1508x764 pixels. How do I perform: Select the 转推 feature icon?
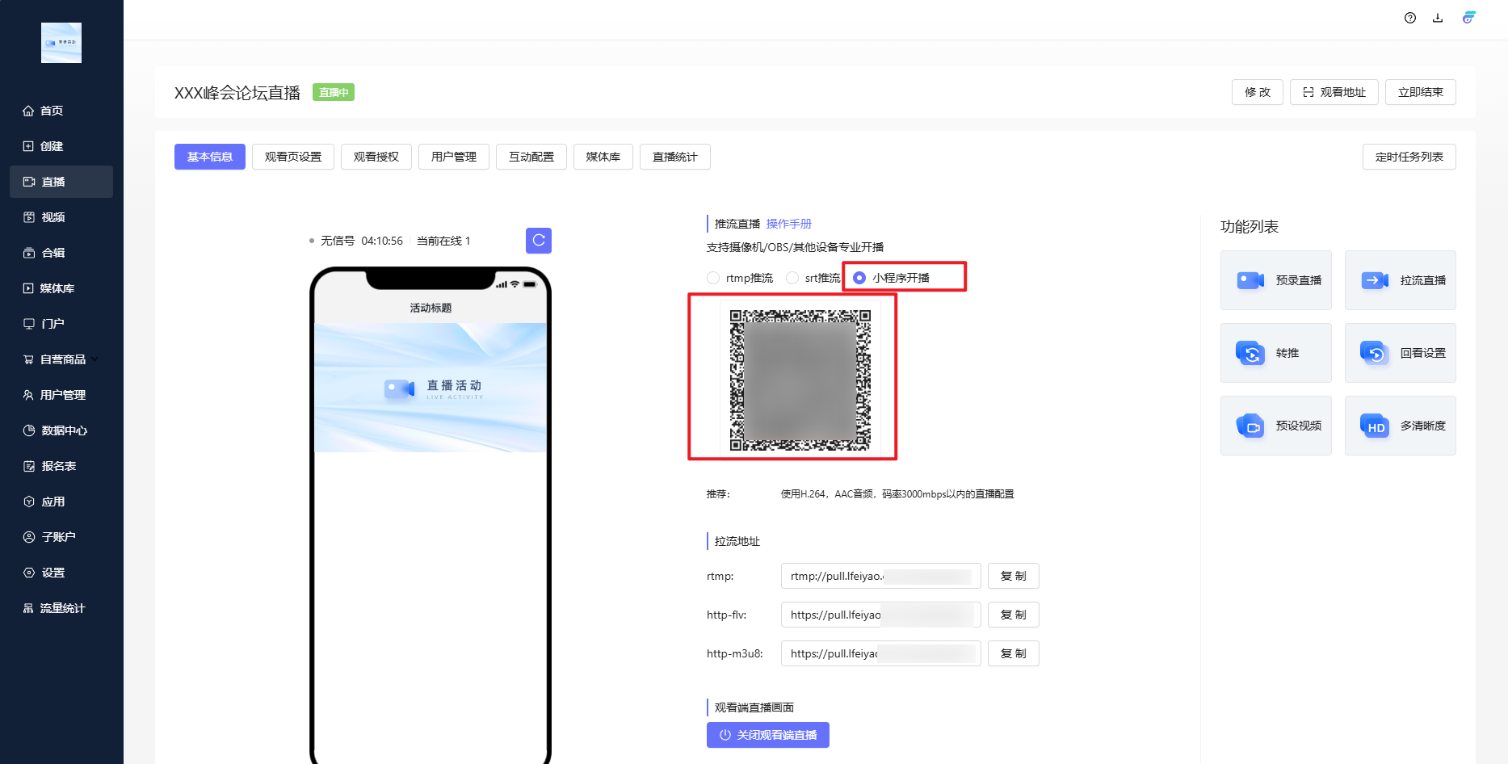pos(1250,353)
